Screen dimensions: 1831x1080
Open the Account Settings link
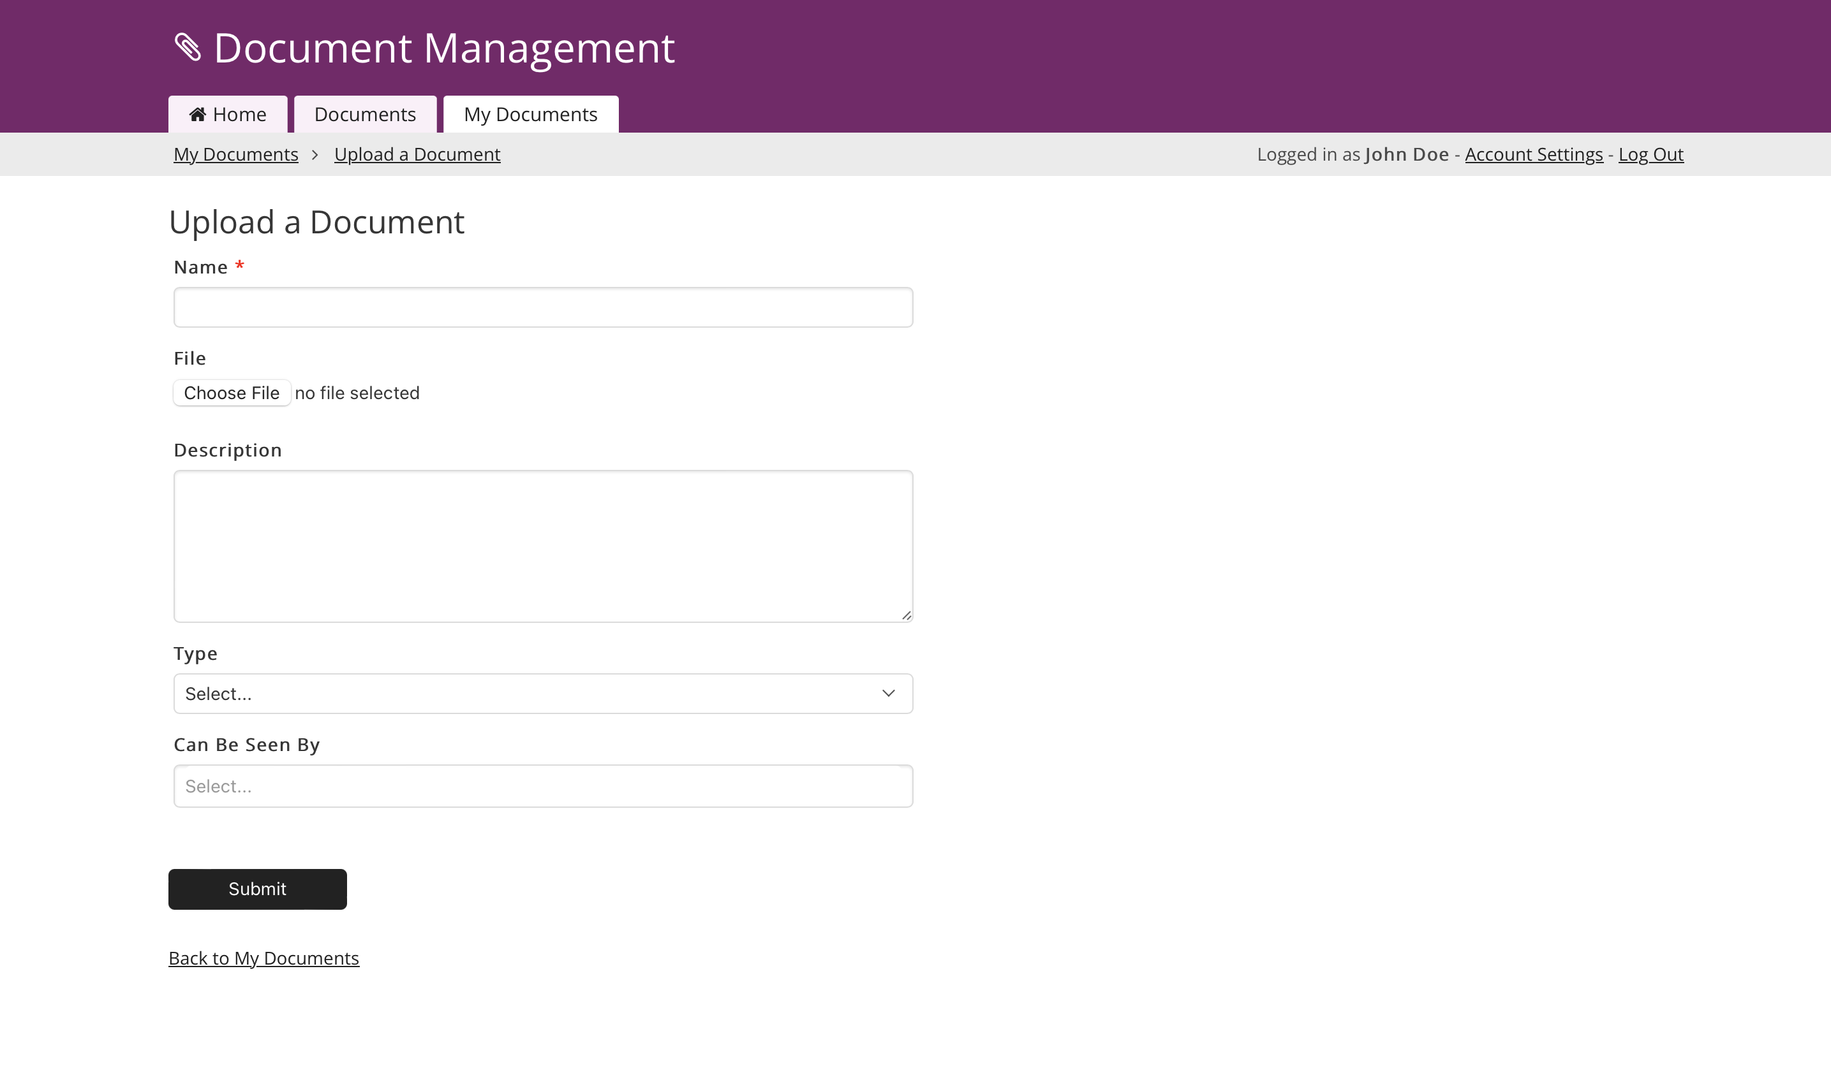[1533, 154]
